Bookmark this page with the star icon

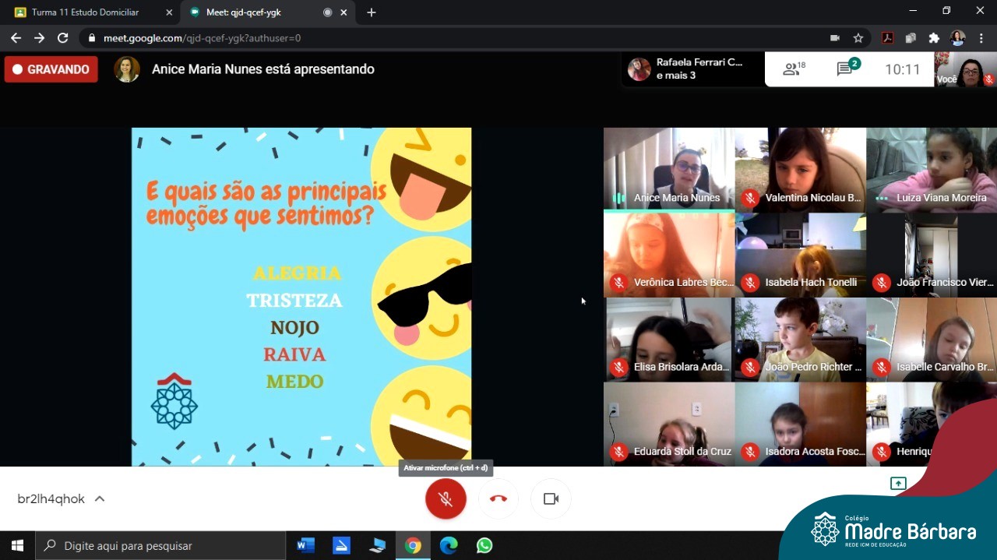858,38
